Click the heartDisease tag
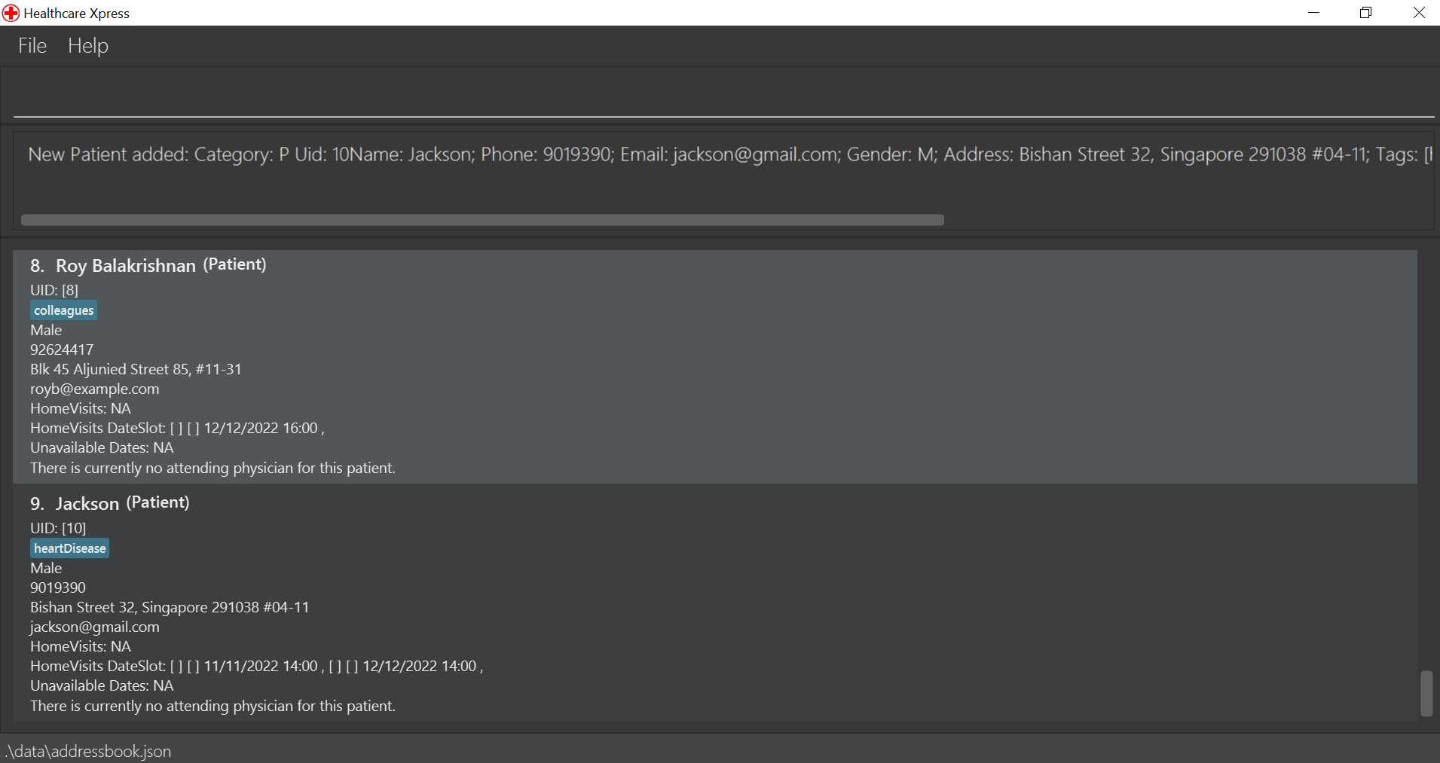The height and width of the screenshot is (763, 1440). (70, 548)
